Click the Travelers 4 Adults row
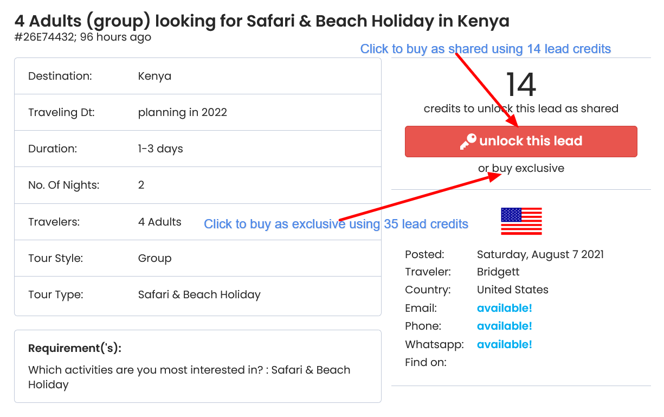The image size is (664, 417). coord(159,222)
